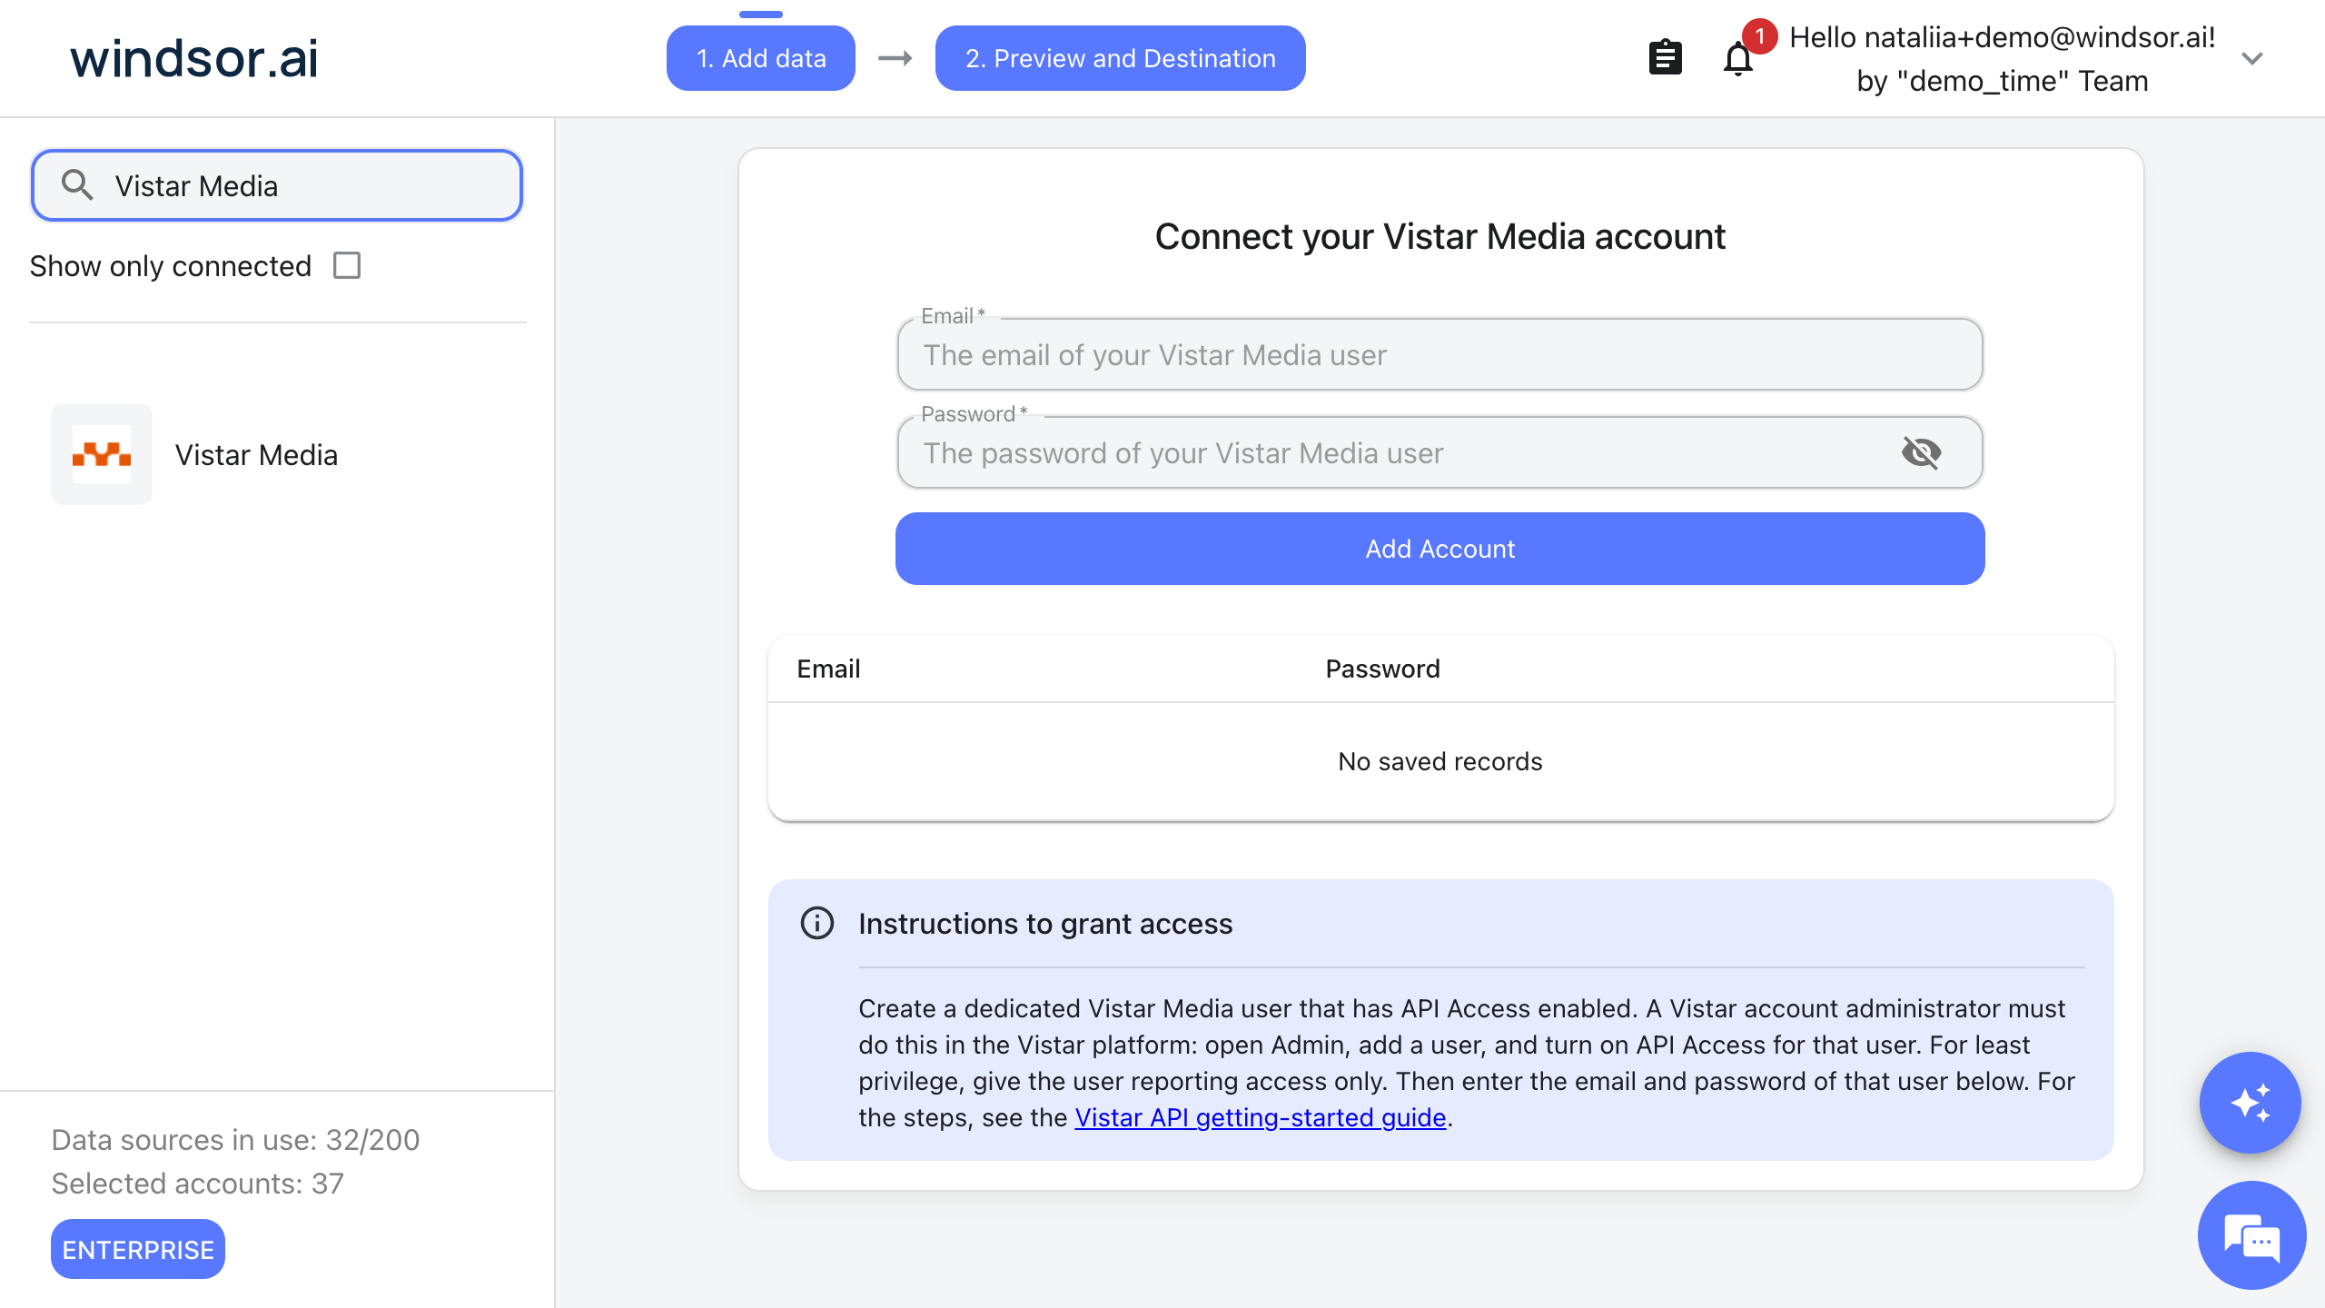Focus the Password input field
The height and width of the screenshot is (1308, 2325).
tap(1440, 452)
